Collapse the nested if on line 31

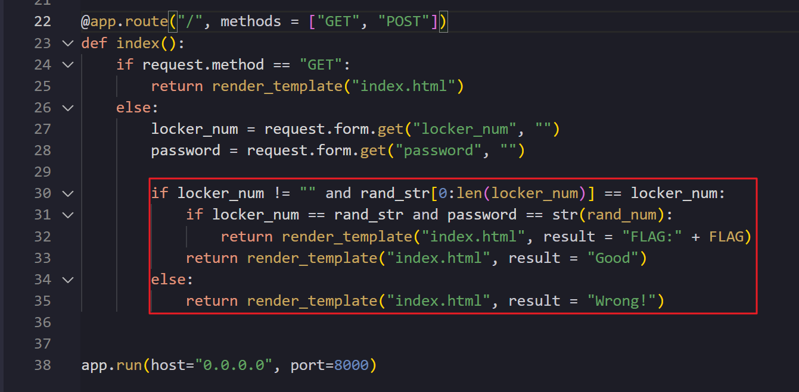67,215
